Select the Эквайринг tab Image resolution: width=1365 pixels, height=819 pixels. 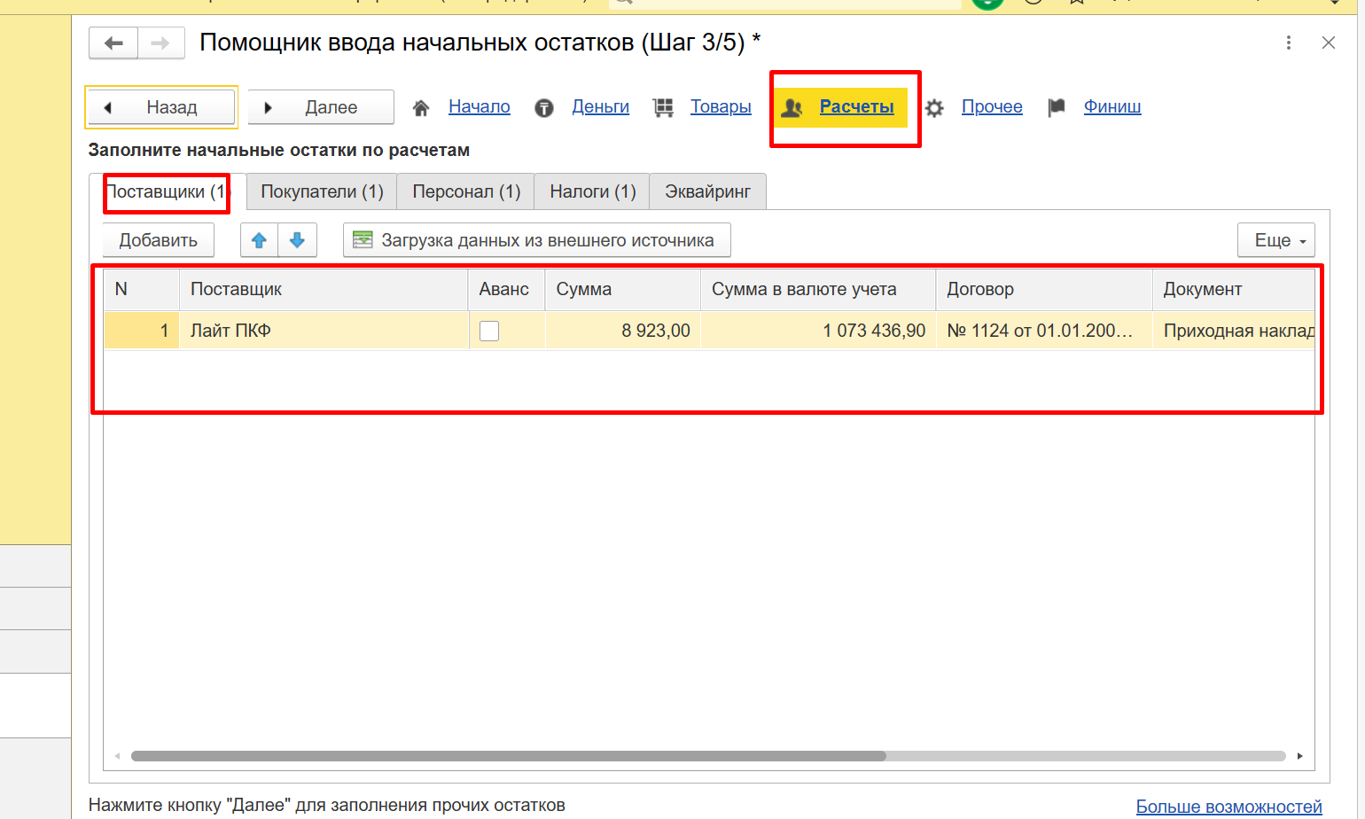click(707, 191)
